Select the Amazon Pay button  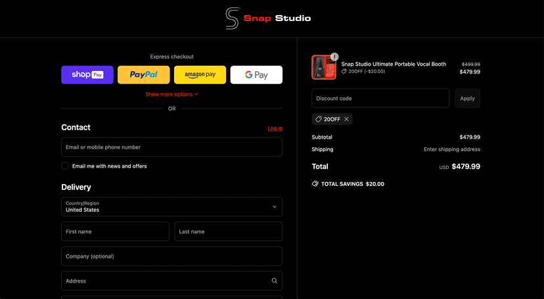click(200, 75)
